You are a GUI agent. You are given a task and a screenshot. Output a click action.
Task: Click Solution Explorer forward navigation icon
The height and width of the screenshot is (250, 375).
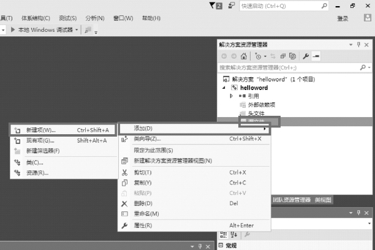(x=234, y=56)
